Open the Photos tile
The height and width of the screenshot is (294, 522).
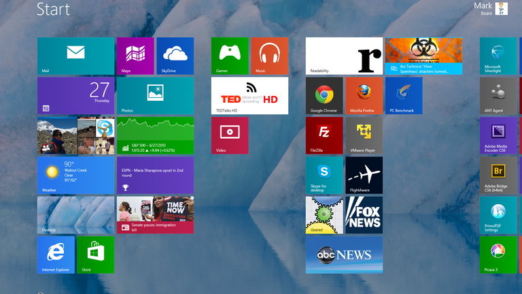click(x=155, y=96)
